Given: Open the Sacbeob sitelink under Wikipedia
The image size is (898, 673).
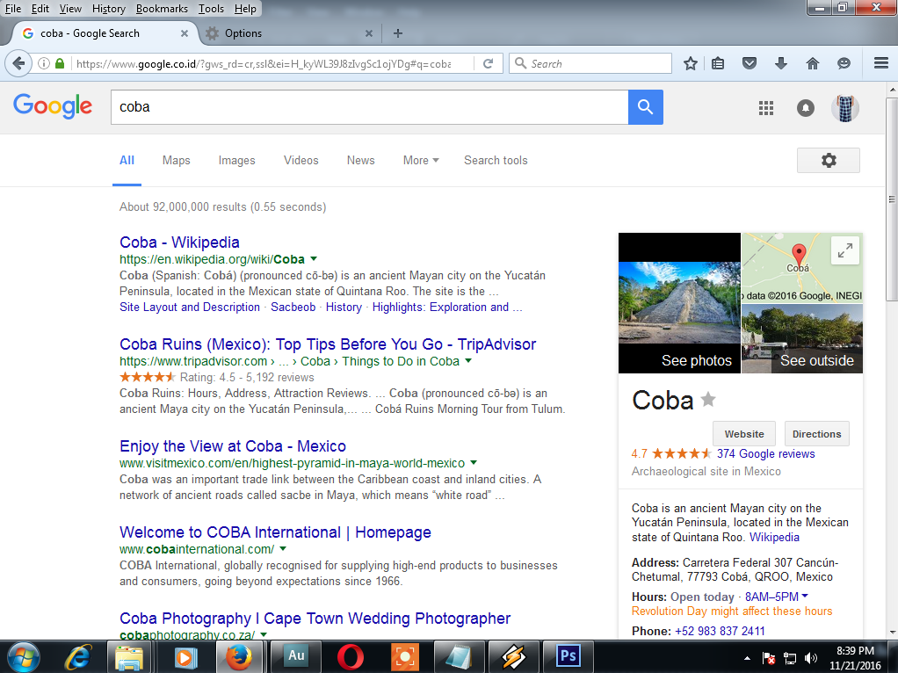Looking at the screenshot, I should pyautogui.click(x=293, y=307).
